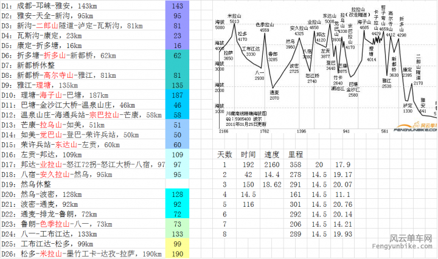
Task: Click the D10 row 理塘-海子山-巴塘
Action: (83, 95)
